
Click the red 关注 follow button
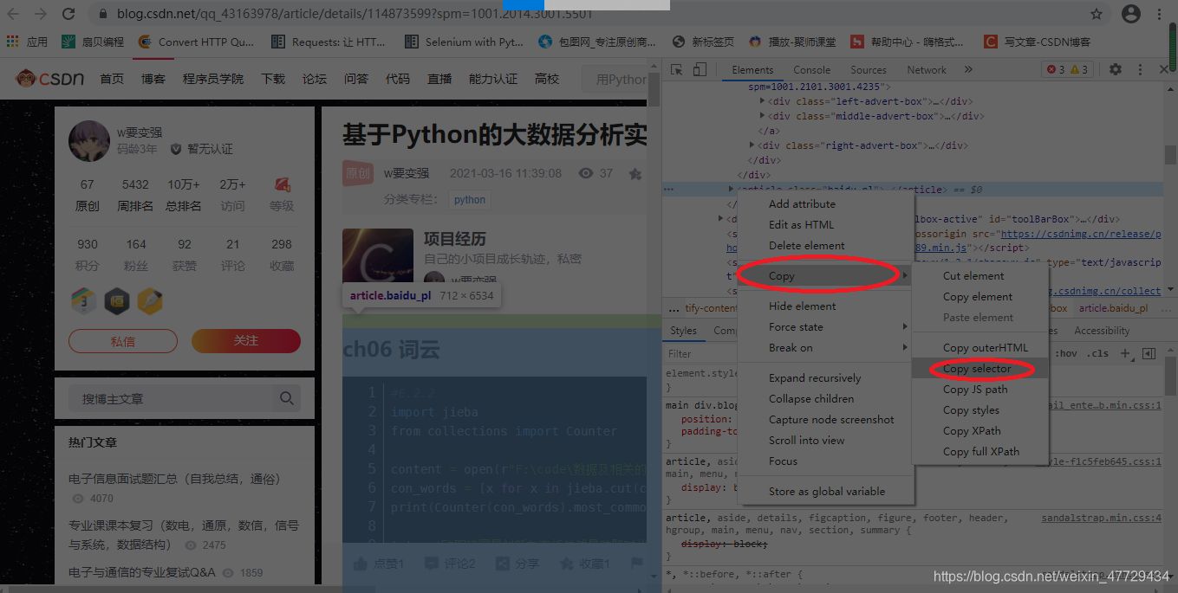[246, 341]
